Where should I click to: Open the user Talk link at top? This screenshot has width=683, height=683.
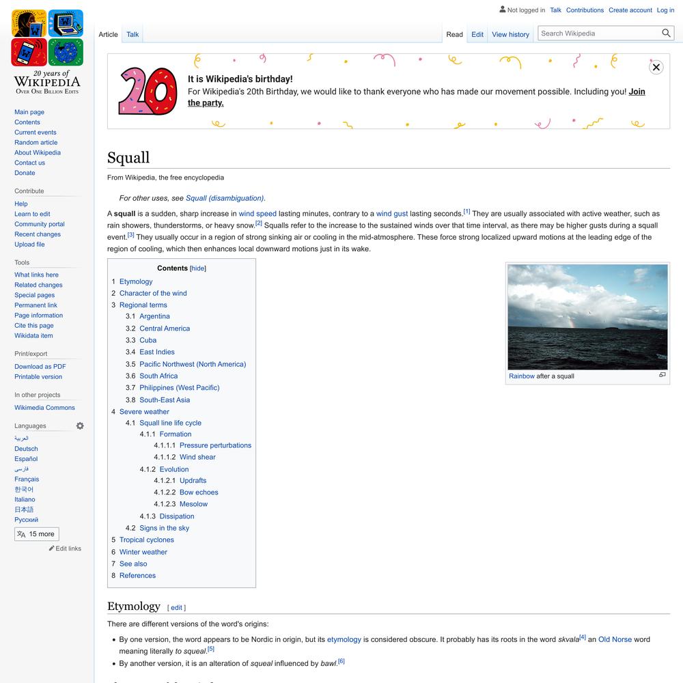[555, 10]
